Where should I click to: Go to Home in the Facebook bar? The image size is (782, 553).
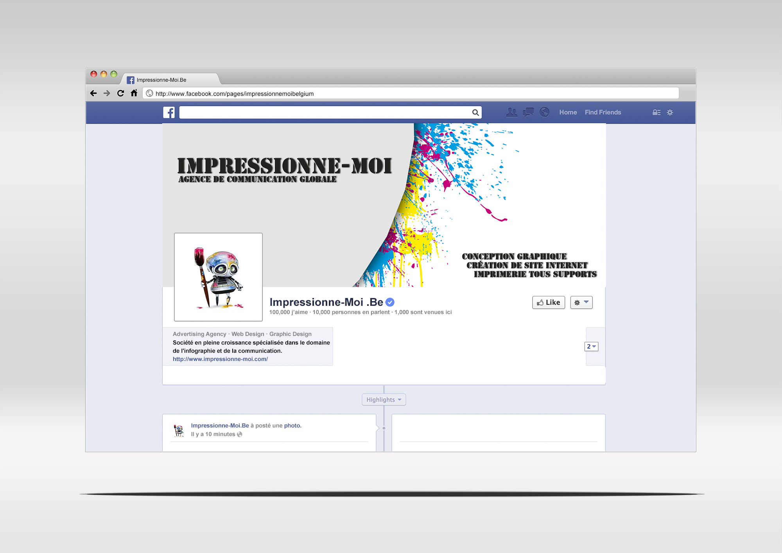click(x=568, y=112)
